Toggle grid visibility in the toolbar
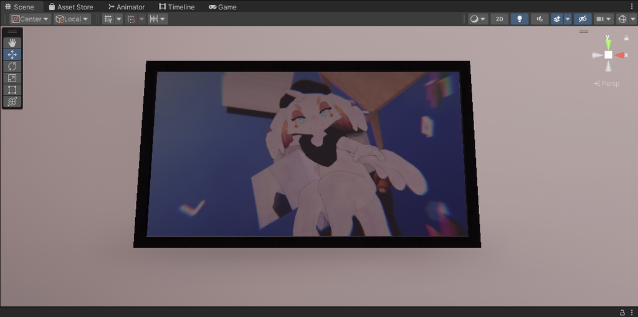Viewport: 638px width, 317px height. [x=108, y=19]
